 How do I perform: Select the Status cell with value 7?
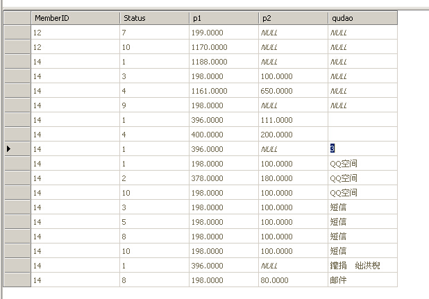154,33
